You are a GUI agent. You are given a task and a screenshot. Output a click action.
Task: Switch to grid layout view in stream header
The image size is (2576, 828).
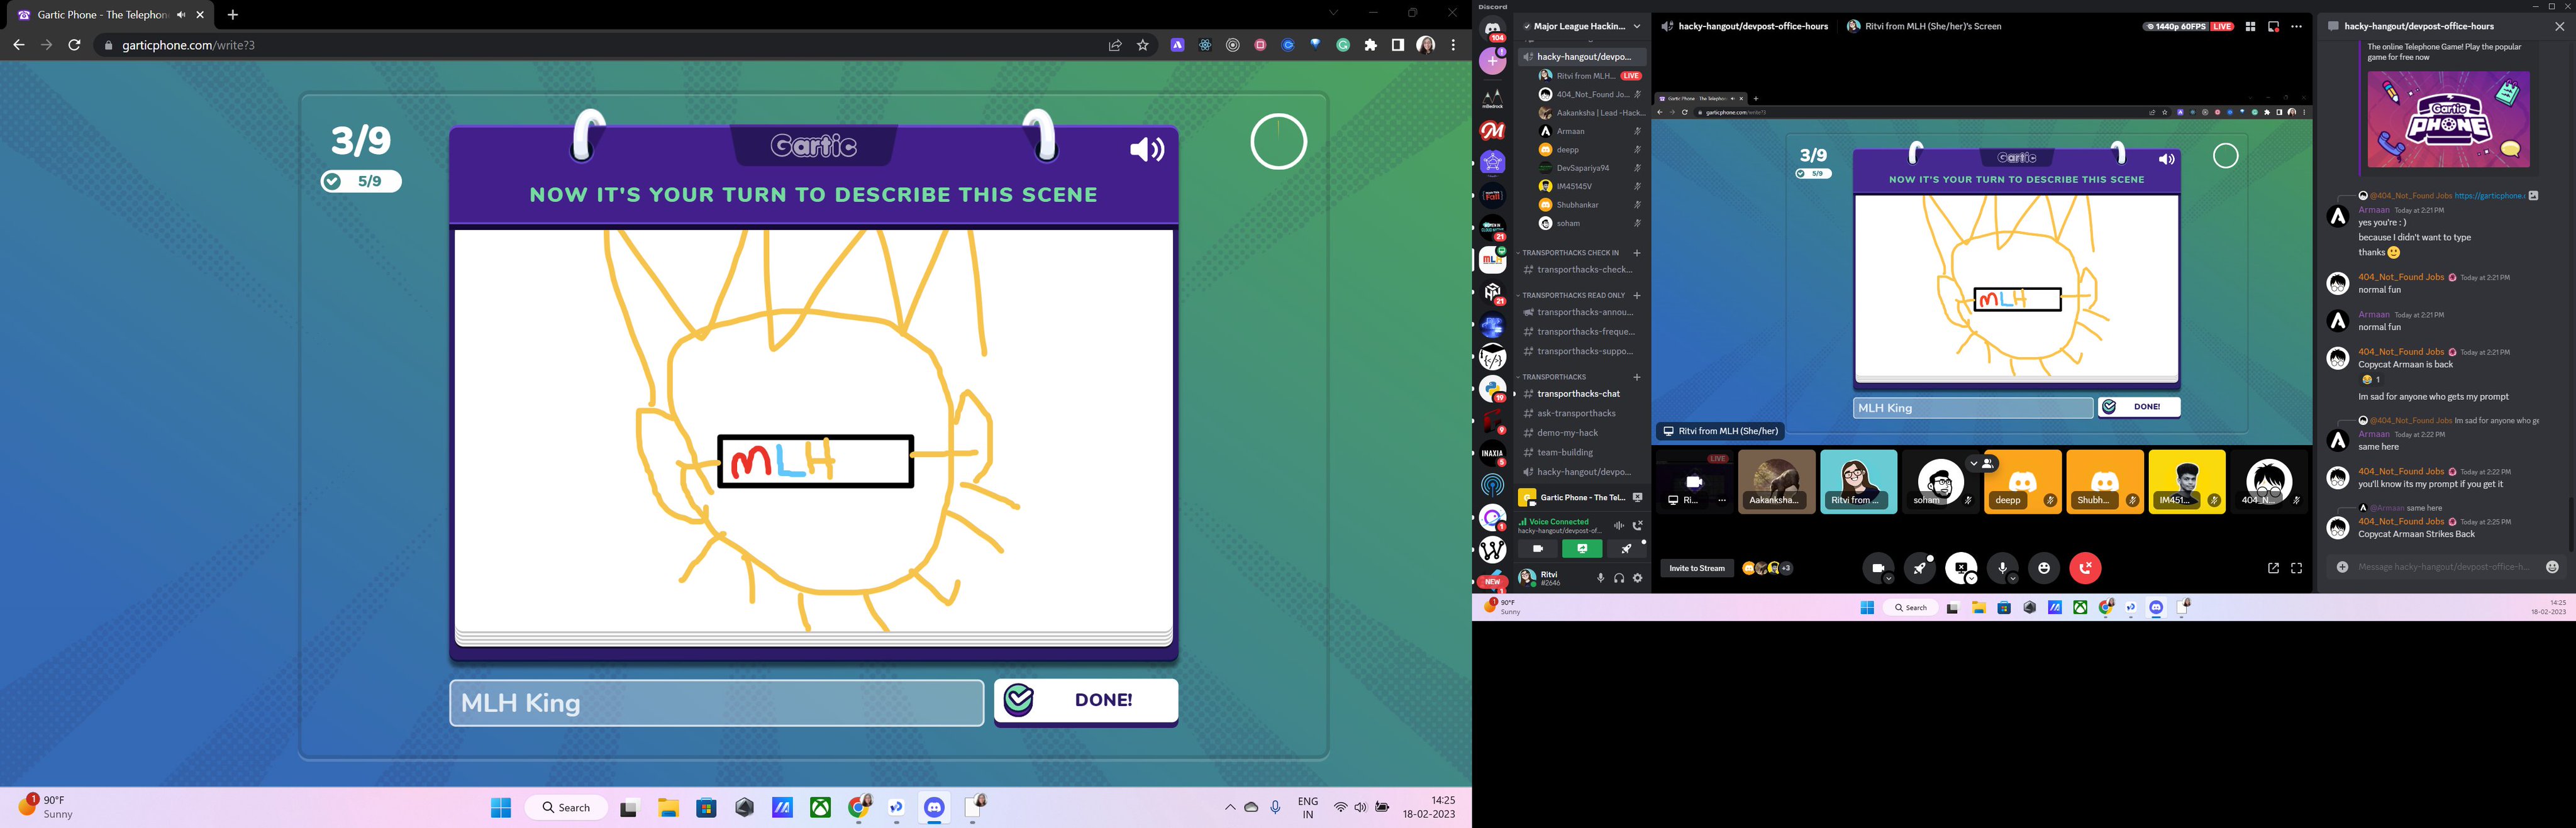pyautogui.click(x=2250, y=27)
